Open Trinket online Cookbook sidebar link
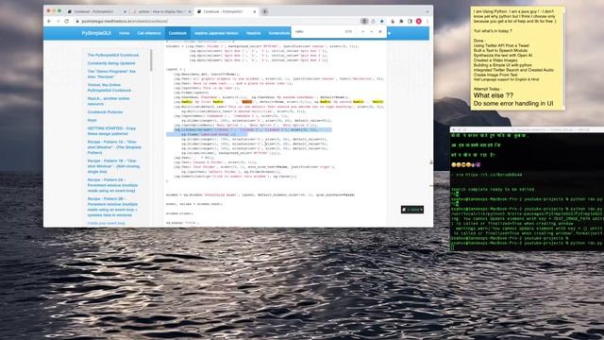Screen dimensions: 604x340 coord(109,88)
